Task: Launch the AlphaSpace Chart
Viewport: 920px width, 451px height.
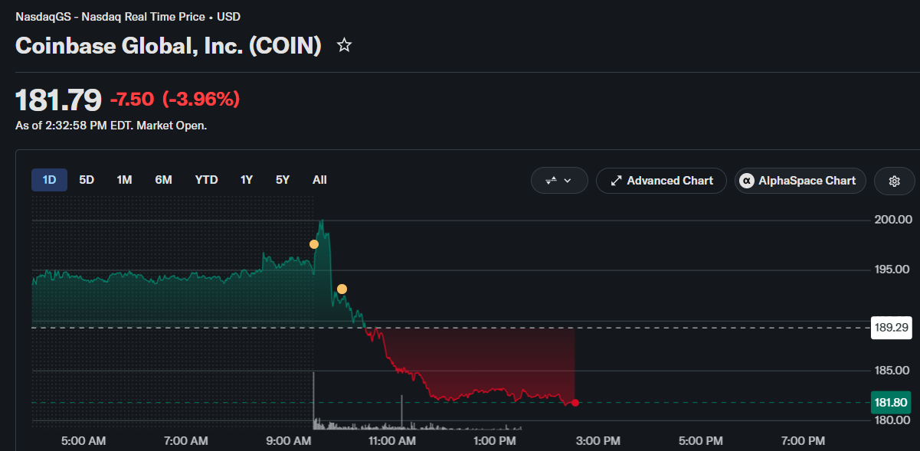Action: [x=800, y=181]
